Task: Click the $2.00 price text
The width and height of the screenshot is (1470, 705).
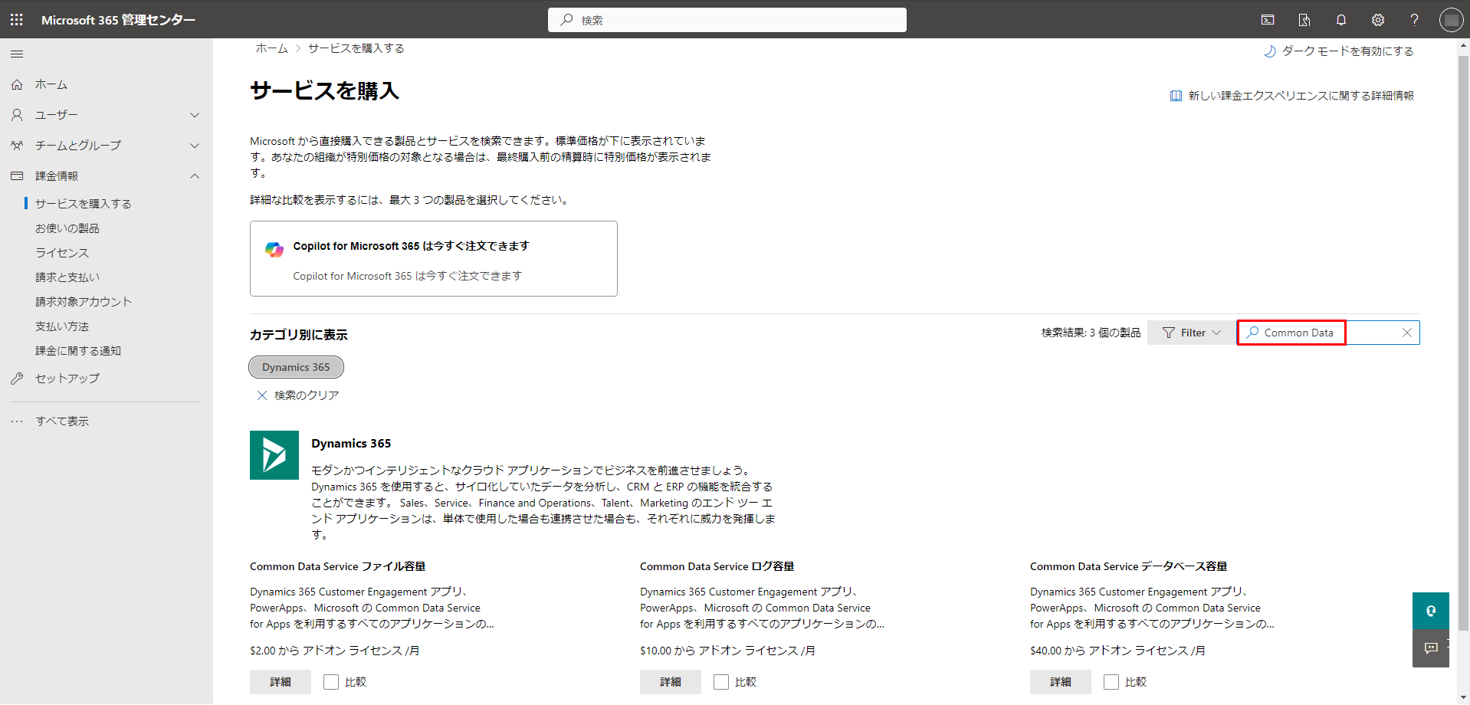Action: coord(334,651)
